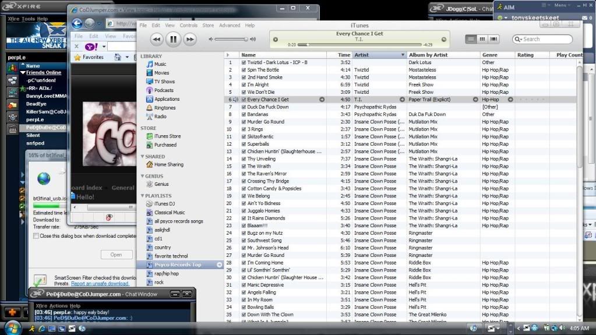Select the rock playlist

158,283
